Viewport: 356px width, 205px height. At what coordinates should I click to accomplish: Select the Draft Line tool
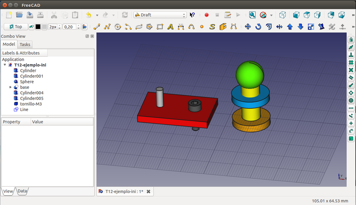pyautogui.click(x=97, y=27)
